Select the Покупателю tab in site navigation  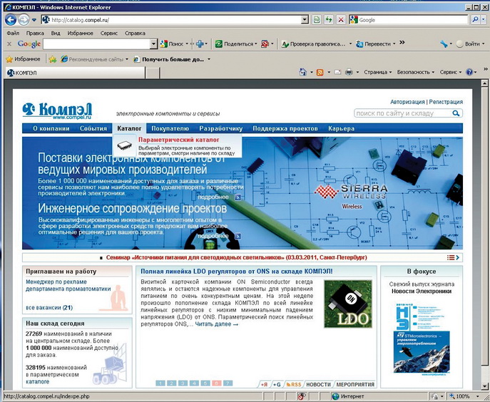pyautogui.click(x=170, y=128)
